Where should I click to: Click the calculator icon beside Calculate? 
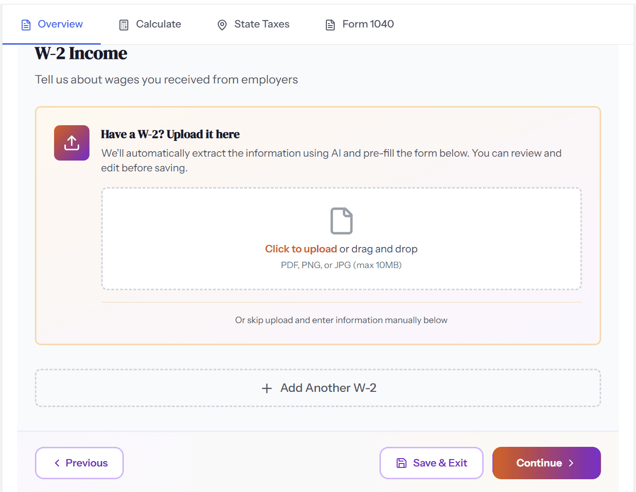[x=123, y=24]
